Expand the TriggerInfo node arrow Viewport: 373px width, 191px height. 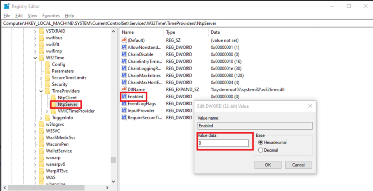[x=41, y=118]
